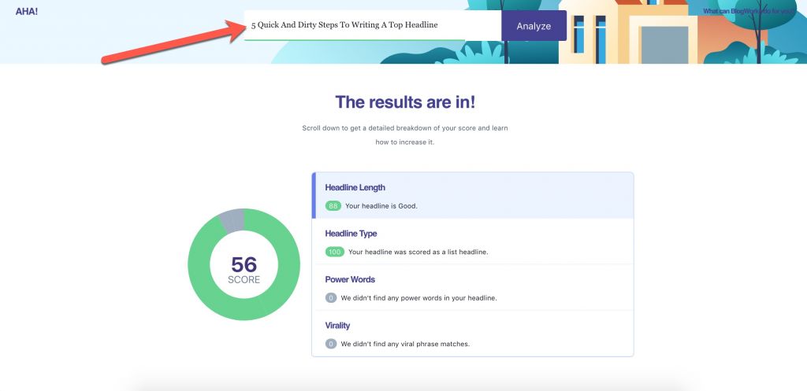Click the gray segment of the score donut
807x391 pixels.
(232, 220)
